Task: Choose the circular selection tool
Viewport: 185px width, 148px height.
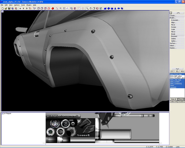Action: pyautogui.click(x=83, y=8)
